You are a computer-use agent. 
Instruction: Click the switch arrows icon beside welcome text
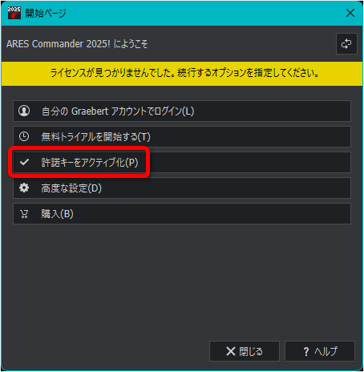click(346, 44)
